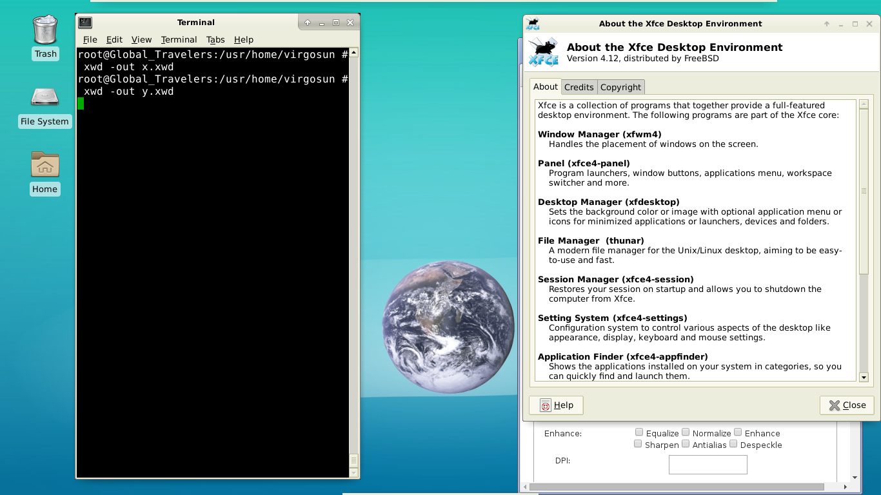The height and width of the screenshot is (495, 881).
Task: Enable the Equalize checkbox
Action: click(x=639, y=432)
